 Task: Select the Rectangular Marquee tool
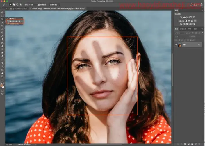coord(2,15)
